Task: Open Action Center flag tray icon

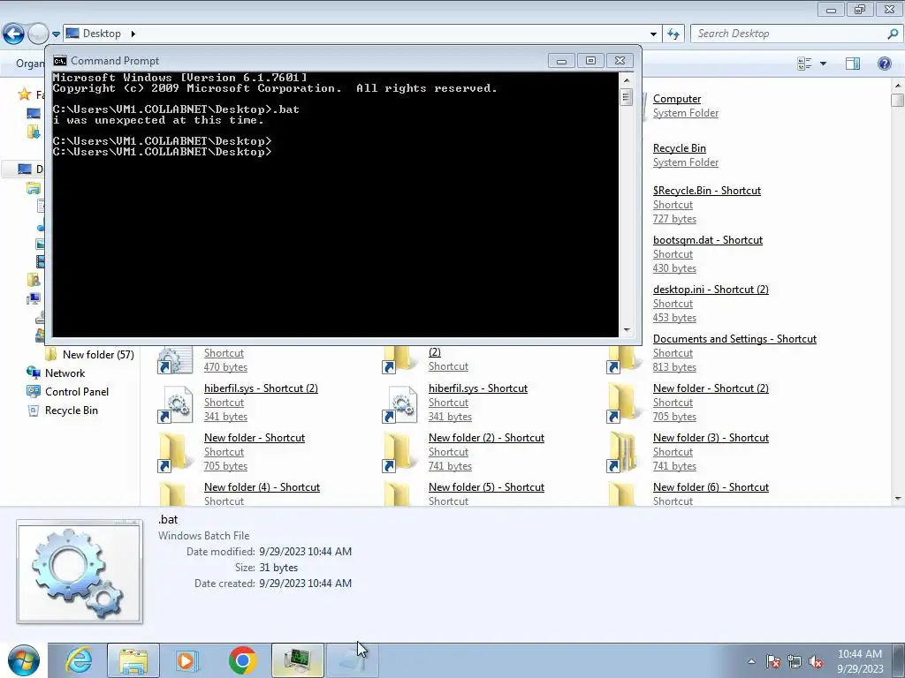Action: click(x=773, y=662)
